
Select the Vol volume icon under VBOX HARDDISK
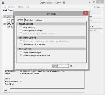click(9, 20)
